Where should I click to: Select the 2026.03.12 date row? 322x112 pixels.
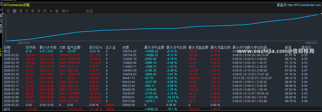[x=11, y=82]
